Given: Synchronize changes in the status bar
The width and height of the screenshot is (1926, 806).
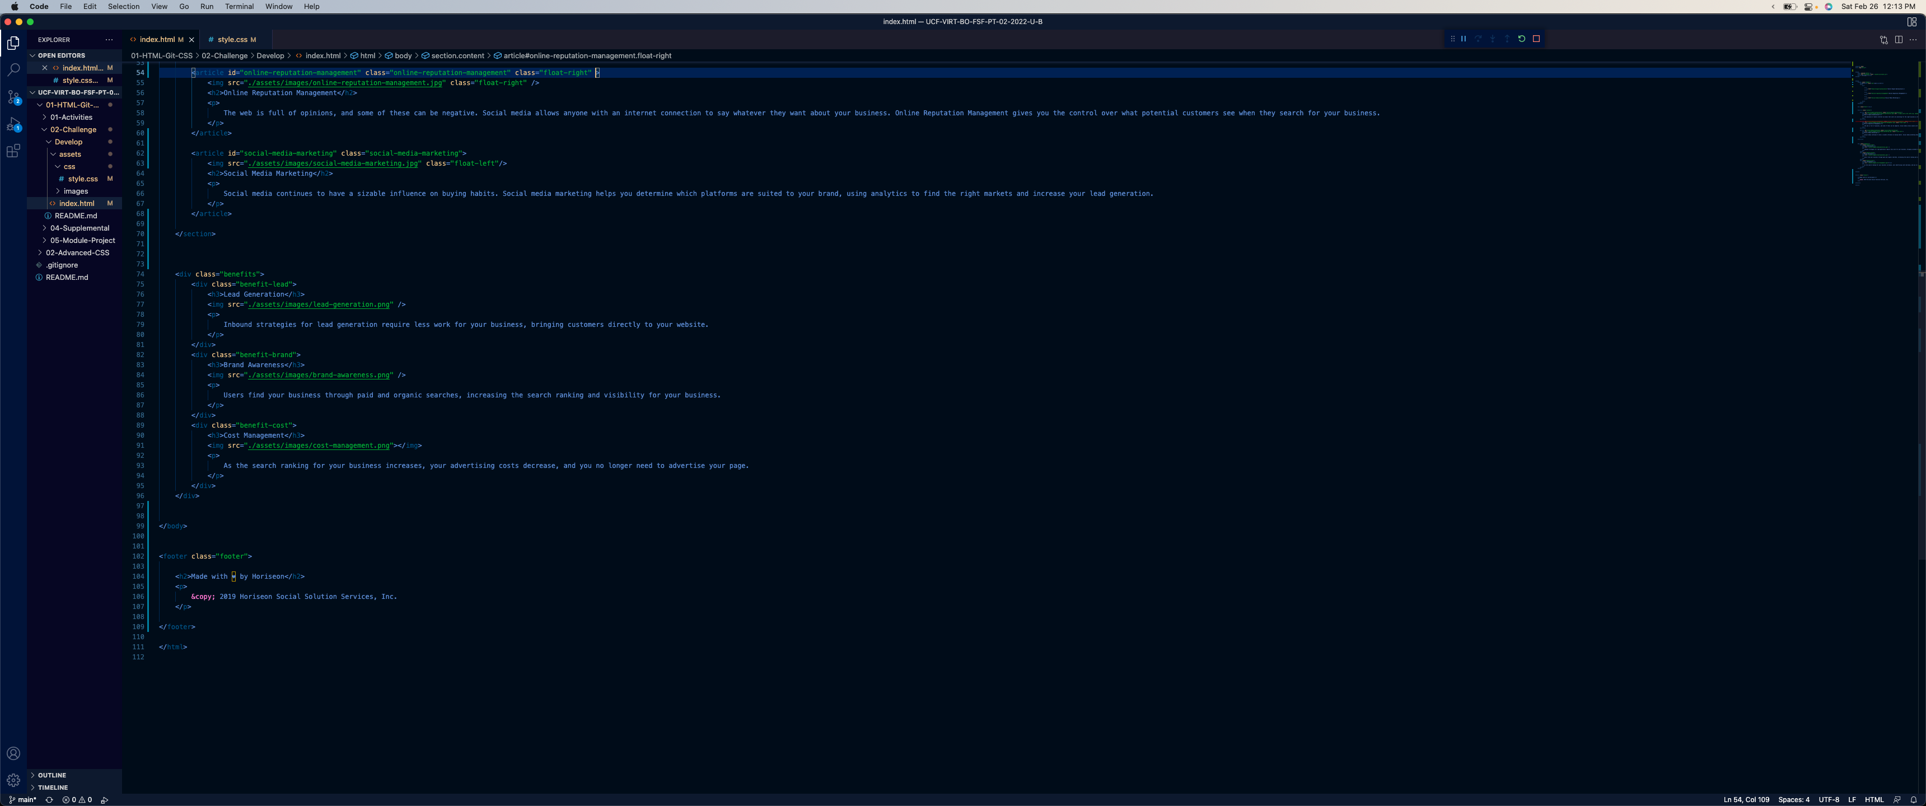Looking at the screenshot, I should point(49,800).
